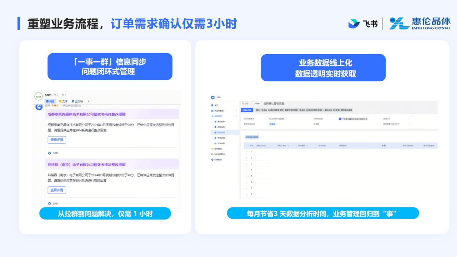Sort by 采购订单号 column header

283,146
